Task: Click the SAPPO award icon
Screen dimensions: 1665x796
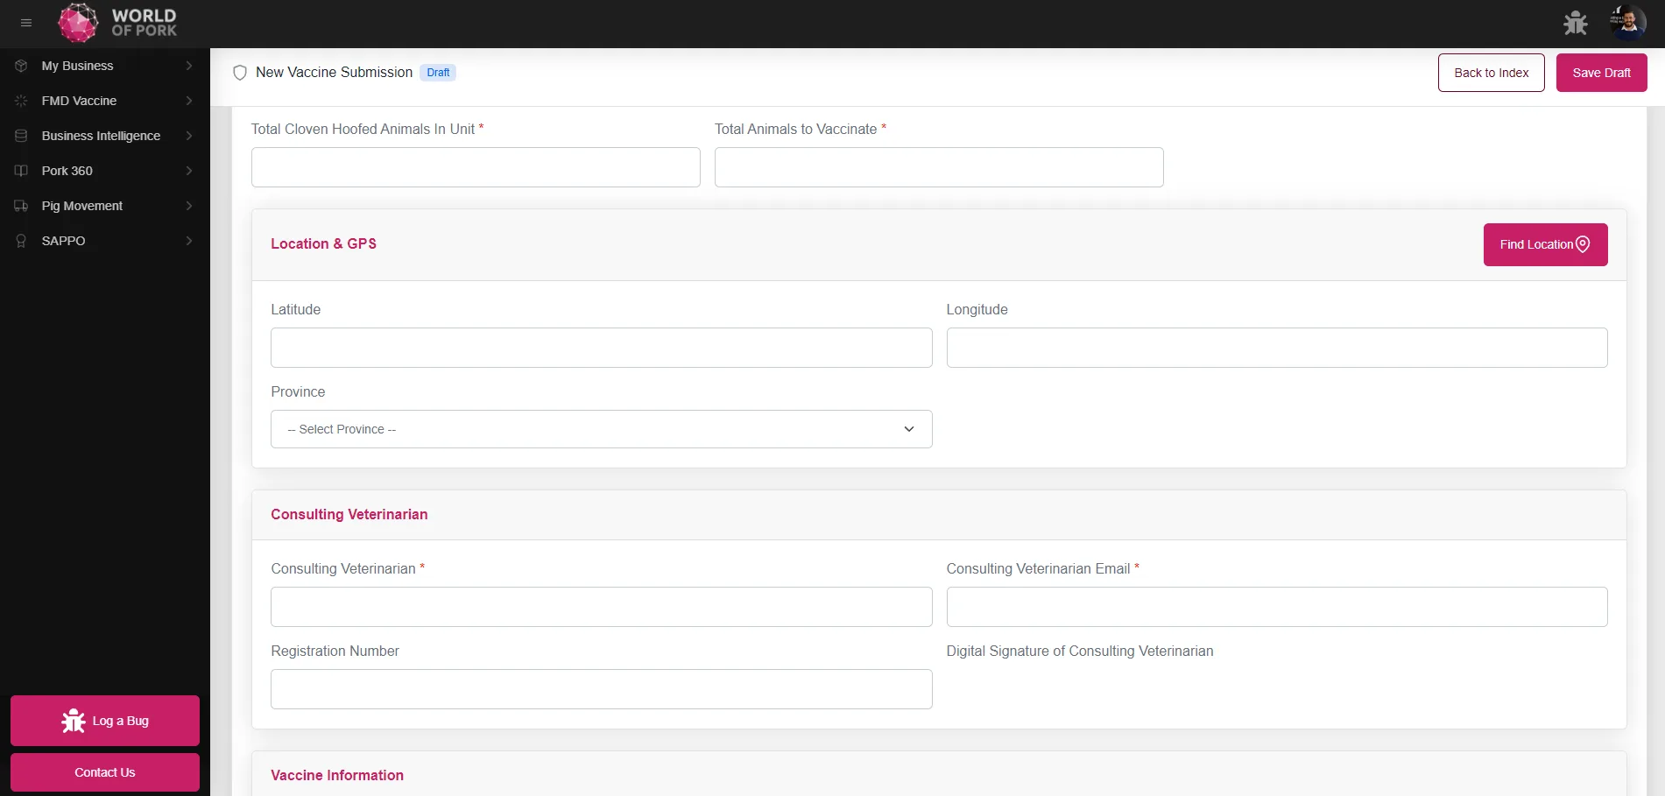Action: click(21, 241)
